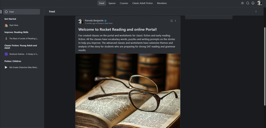Click the play icon for 4th Grade Detective Max
The width and height of the screenshot is (266, 128).
coord(6,67)
